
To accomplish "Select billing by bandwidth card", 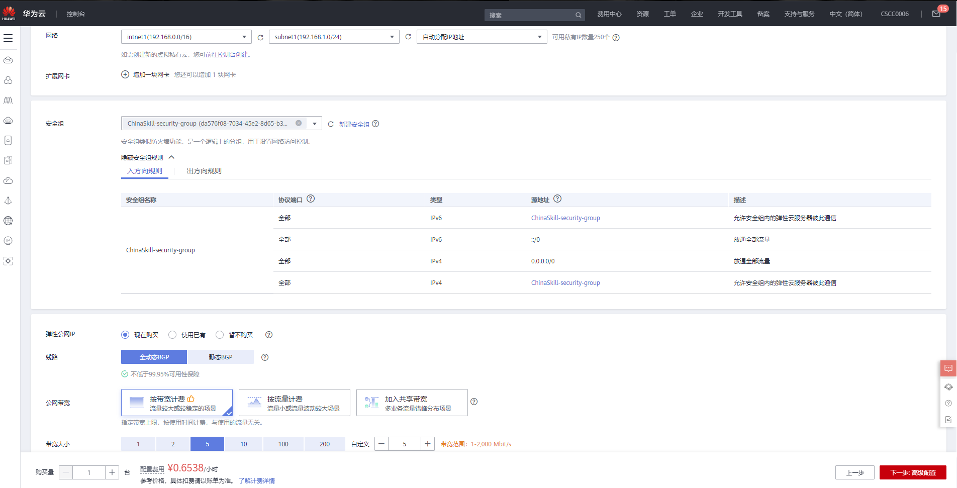I will 177,403.
